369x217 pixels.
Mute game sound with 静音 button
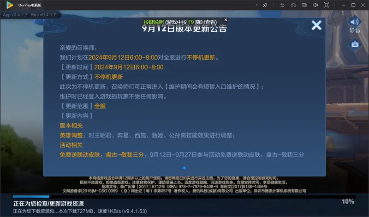(x=354, y=25)
